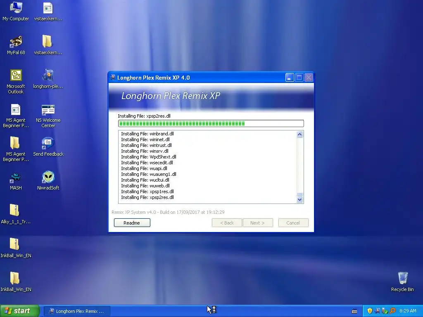Select the log line for xpsp1res.dll
The image size is (423, 317).
[147, 192]
